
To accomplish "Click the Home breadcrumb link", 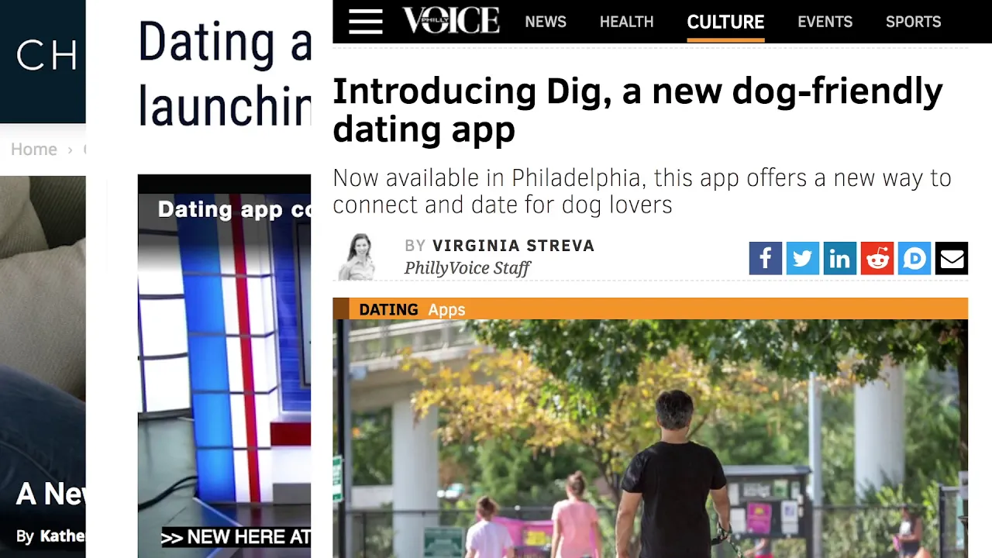I will 34,149.
